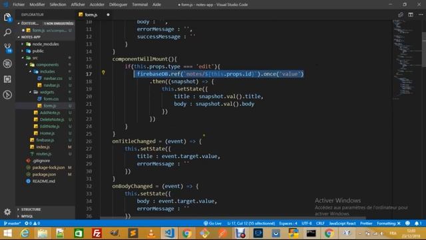Open the Explorer view in activity bar

[x=7, y=17]
